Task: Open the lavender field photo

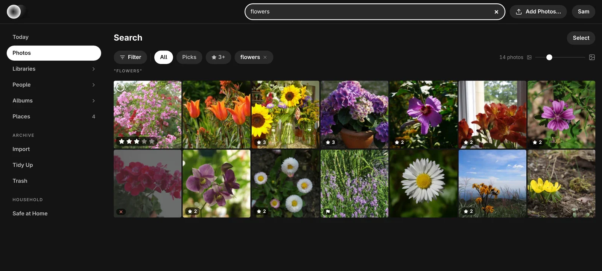Action: point(354,184)
